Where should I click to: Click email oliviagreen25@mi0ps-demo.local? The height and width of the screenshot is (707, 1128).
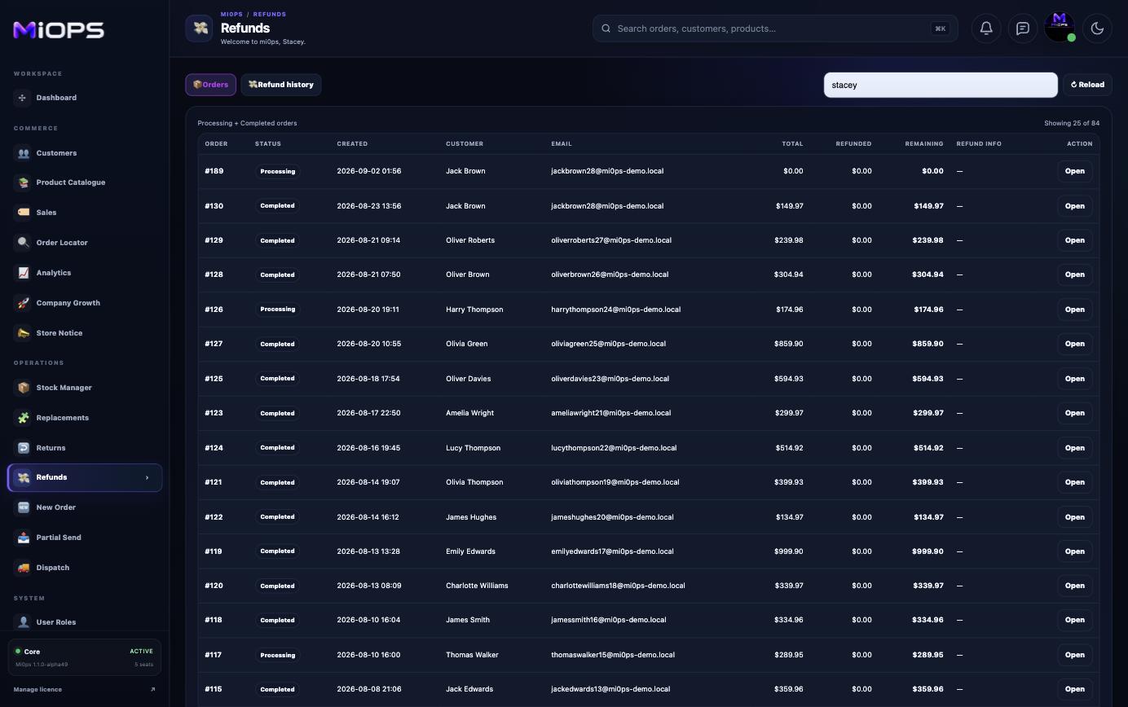[608, 344]
